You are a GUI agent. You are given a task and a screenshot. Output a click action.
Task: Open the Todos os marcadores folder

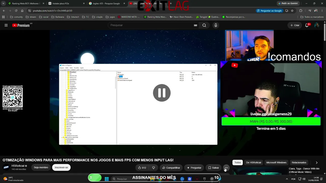tap(312, 17)
